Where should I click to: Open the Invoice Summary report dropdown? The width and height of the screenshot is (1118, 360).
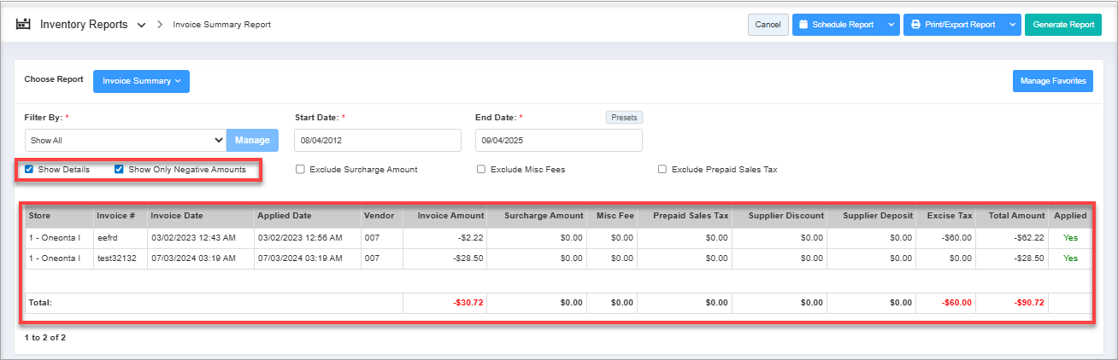(141, 81)
